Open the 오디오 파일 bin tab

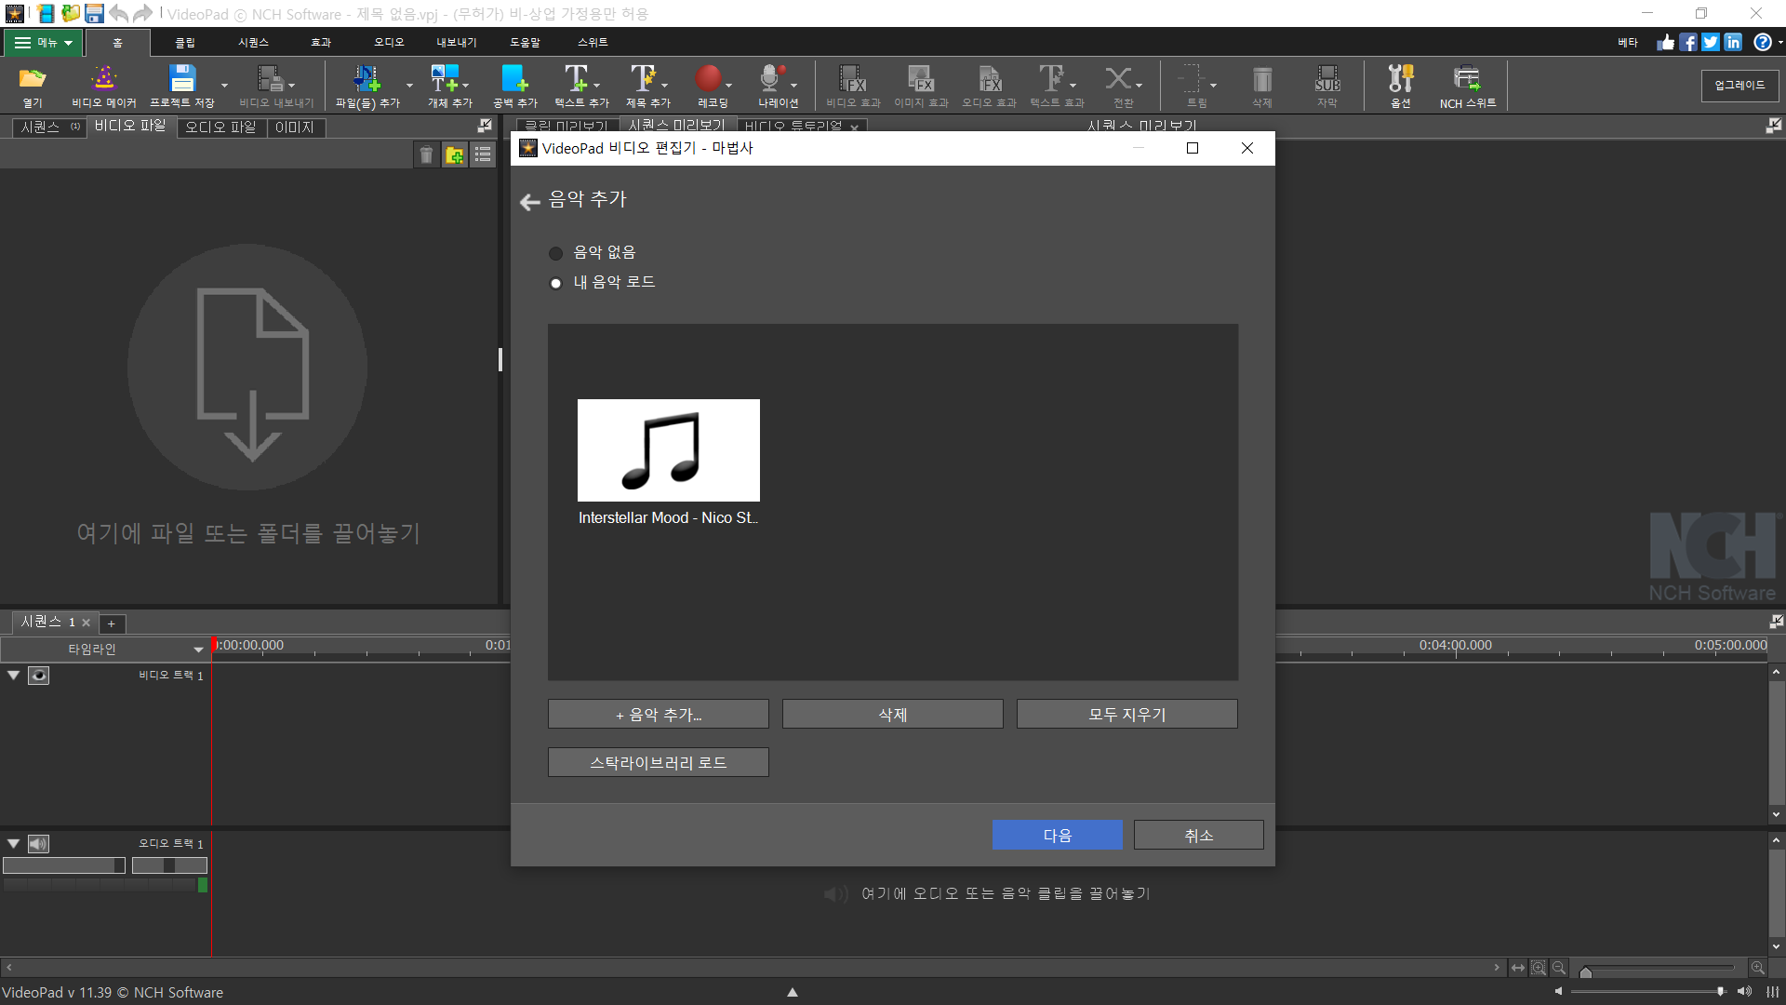click(x=220, y=127)
